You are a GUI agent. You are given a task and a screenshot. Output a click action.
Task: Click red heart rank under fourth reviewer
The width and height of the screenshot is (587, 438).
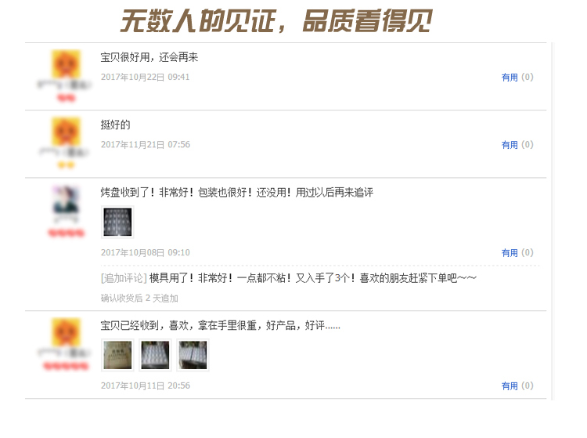coord(67,366)
